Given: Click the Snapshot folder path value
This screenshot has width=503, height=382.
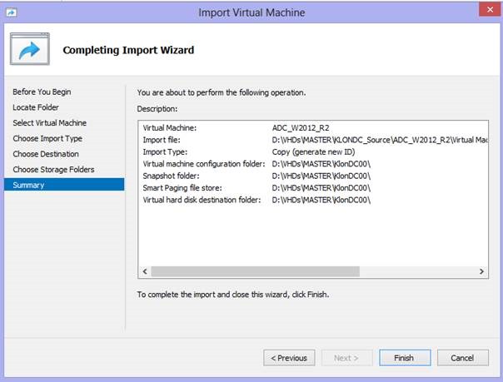Looking at the screenshot, I should (321, 176).
